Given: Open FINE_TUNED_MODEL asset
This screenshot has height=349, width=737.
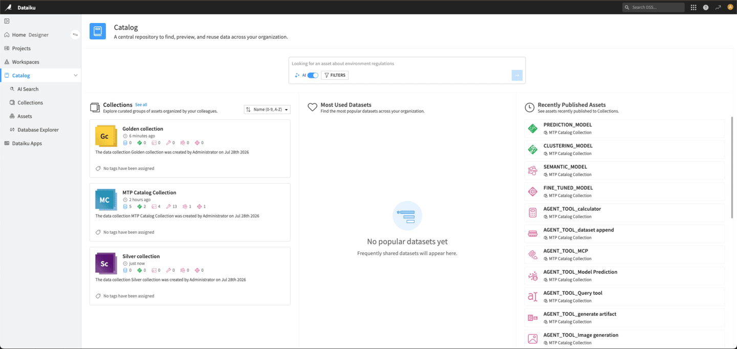Looking at the screenshot, I should coord(624,191).
